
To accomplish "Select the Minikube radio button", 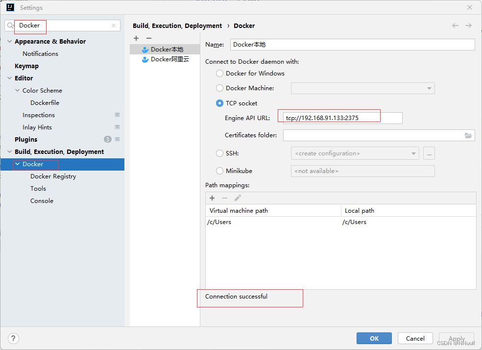I will [x=219, y=171].
